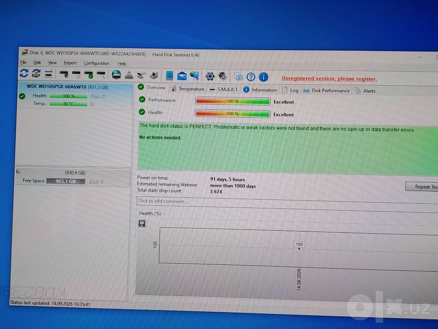
Task: Click the speaker sound toolbar icon
Action: [x=223, y=76]
